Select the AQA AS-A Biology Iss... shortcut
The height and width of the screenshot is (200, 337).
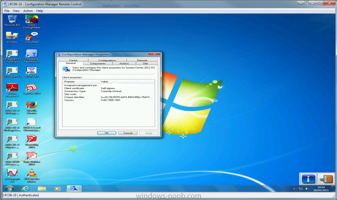pos(12,125)
